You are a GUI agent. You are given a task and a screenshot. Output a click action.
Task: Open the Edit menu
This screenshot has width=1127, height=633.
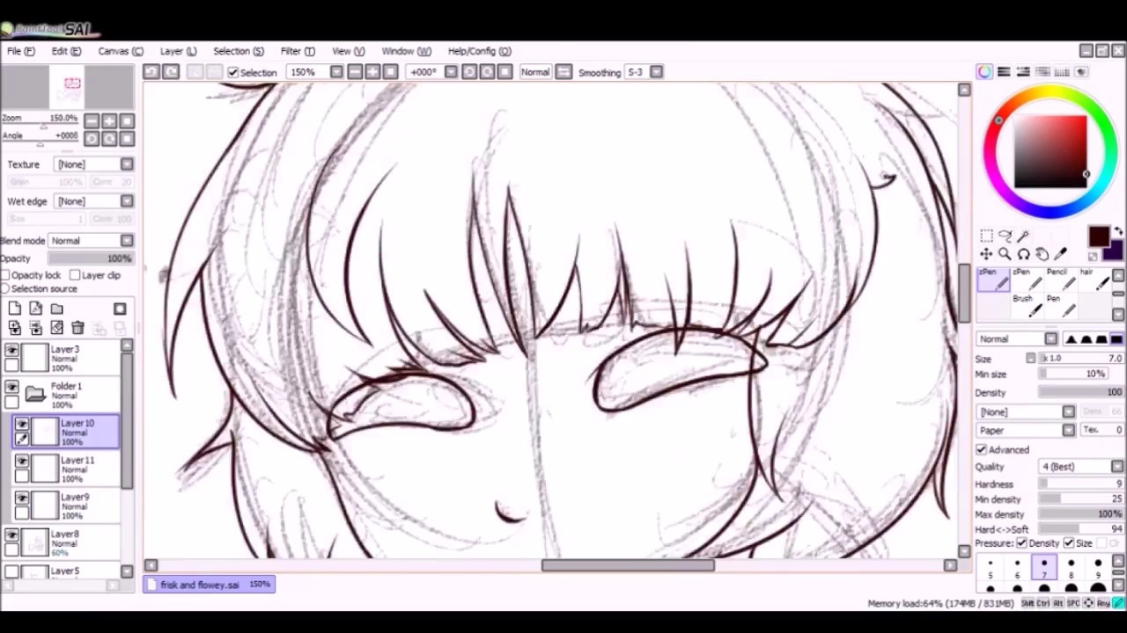66,51
